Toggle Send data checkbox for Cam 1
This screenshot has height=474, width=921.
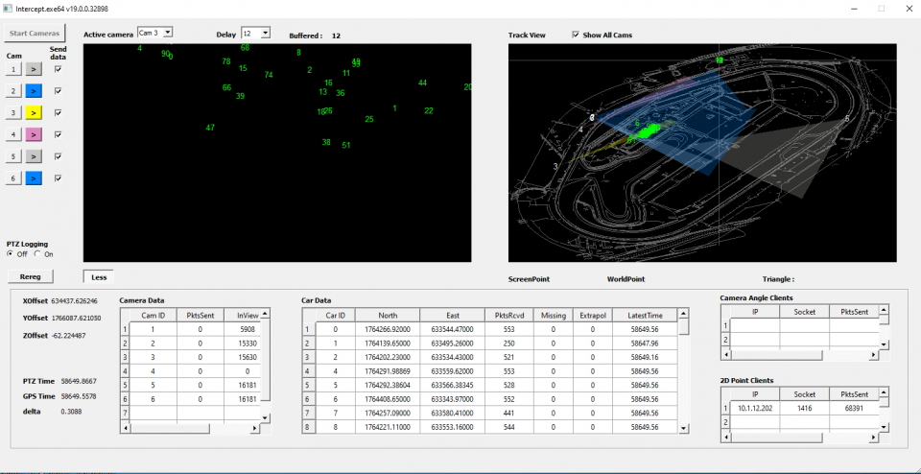click(x=58, y=69)
